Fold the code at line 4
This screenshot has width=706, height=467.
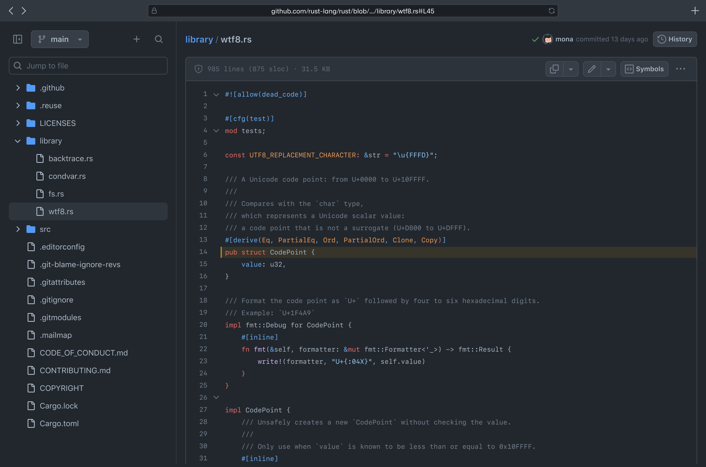pyautogui.click(x=216, y=131)
